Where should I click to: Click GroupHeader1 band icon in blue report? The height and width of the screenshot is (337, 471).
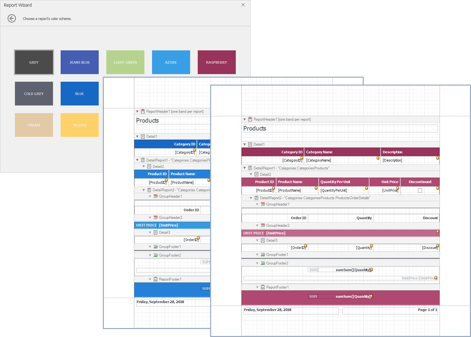coord(156,196)
